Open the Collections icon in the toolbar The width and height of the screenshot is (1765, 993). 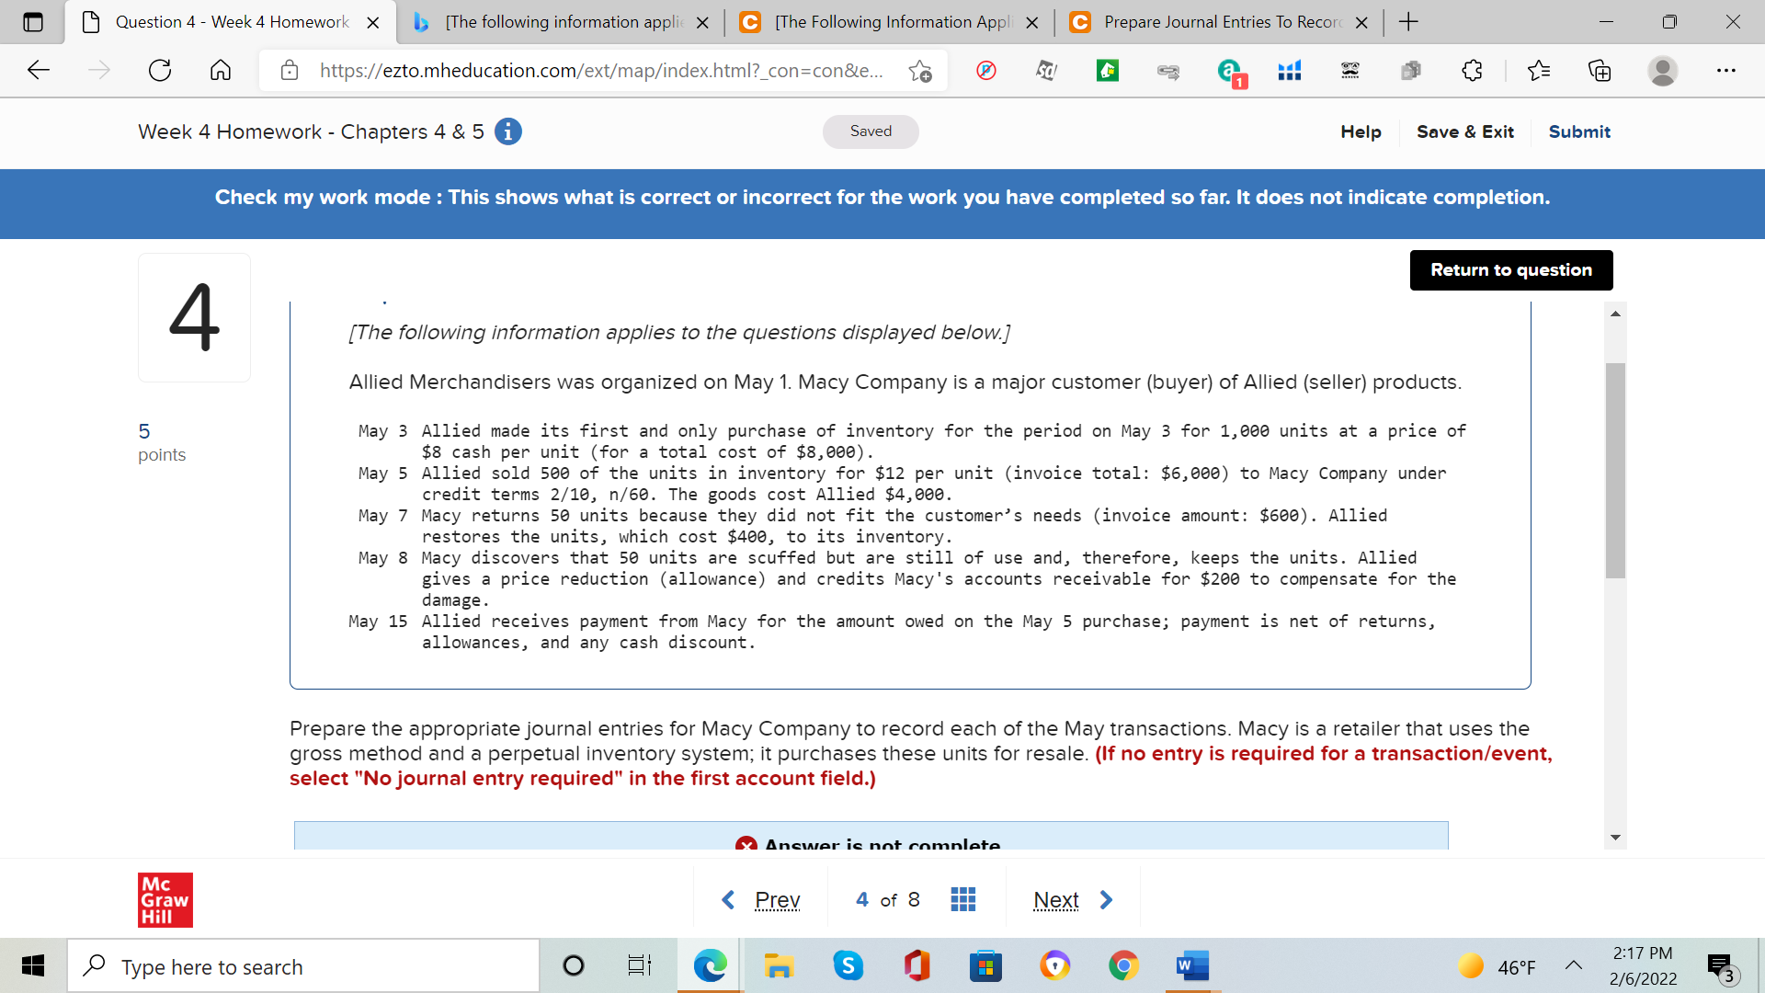(1600, 70)
